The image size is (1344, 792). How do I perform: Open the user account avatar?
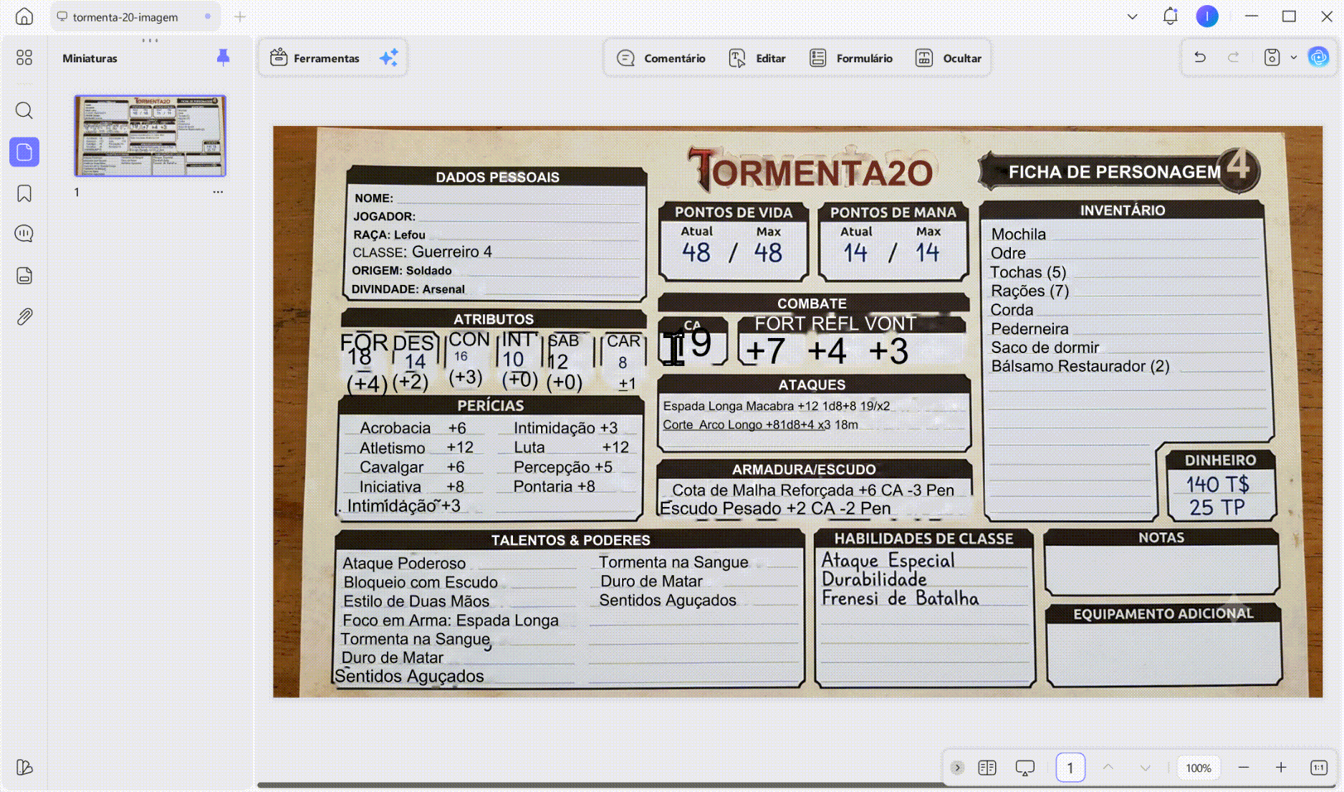(1208, 16)
